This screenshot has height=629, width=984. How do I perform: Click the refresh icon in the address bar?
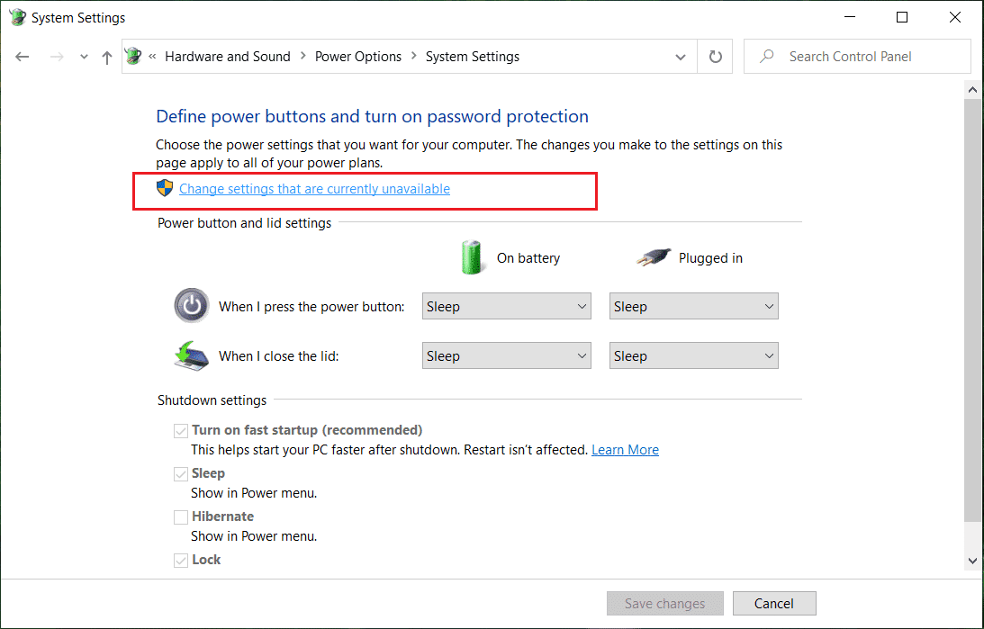click(715, 56)
